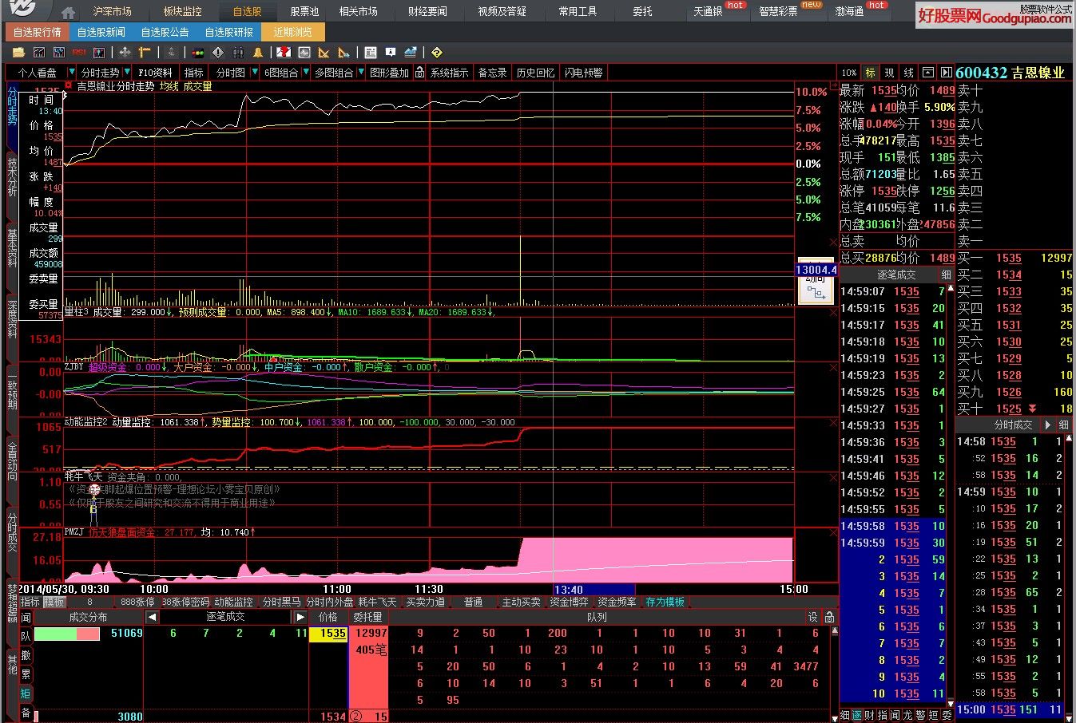Open the 财经要闻 top menu
The width and height of the screenshot is (1076, 723).
(427, 12)
